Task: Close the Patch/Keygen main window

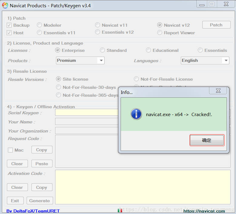Action: pyautogui.click(x=226, y=4)
